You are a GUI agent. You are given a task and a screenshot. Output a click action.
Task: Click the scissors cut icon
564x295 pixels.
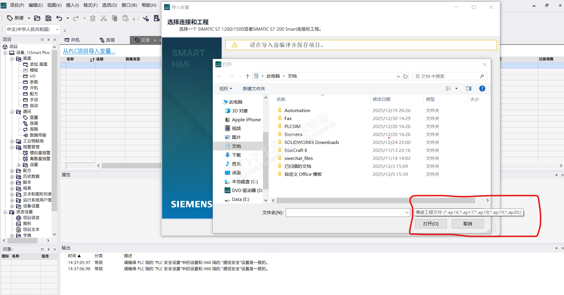tap(104, 18)
